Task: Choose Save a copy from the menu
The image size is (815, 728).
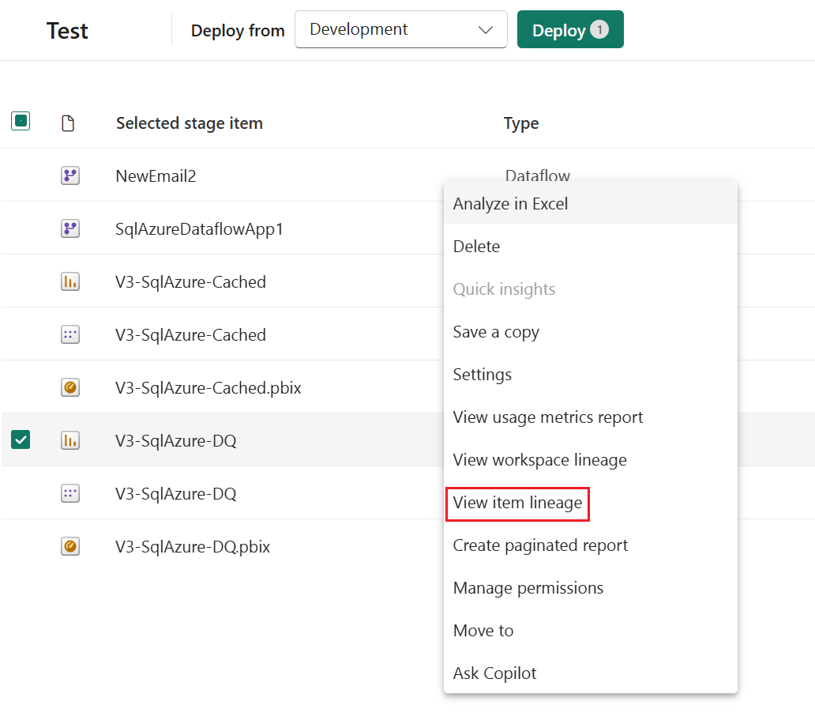Action: (496, 331)
